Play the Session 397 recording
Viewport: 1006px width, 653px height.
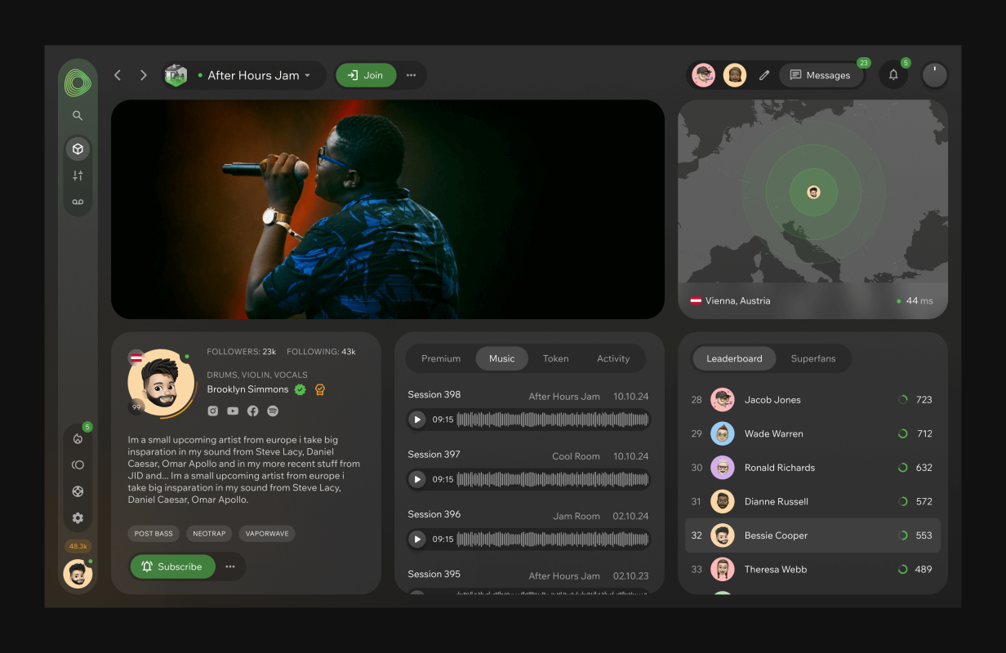point(417,479)
